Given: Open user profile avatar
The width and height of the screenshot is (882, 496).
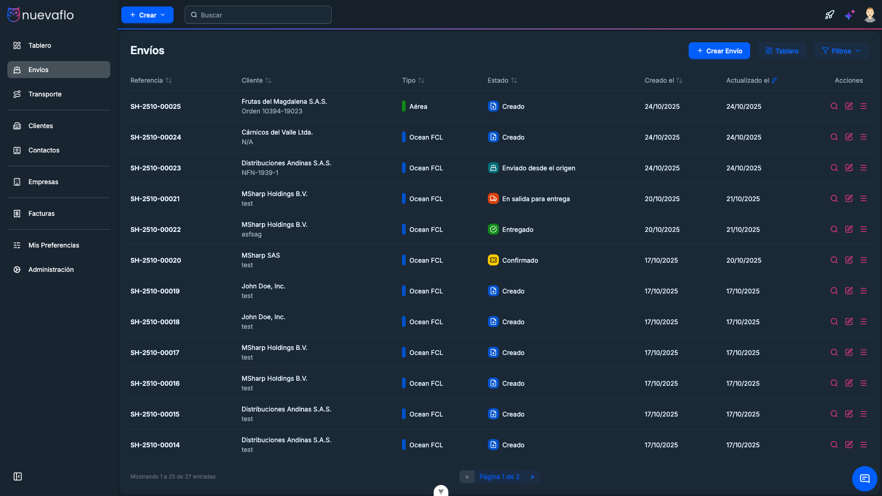Looking at the screenshot, I should tap(870, 15).
